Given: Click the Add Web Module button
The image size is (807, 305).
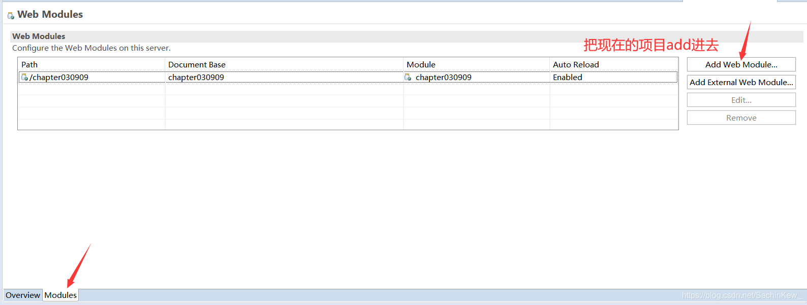Looking at the screenshot, I should 741,64.
